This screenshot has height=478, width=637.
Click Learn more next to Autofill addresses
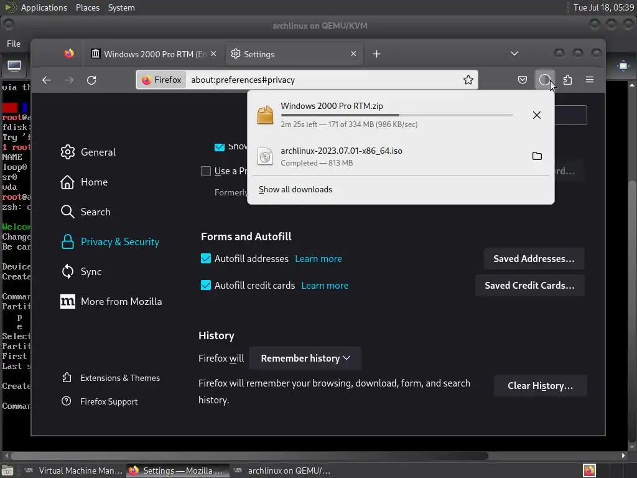point(318,258)
